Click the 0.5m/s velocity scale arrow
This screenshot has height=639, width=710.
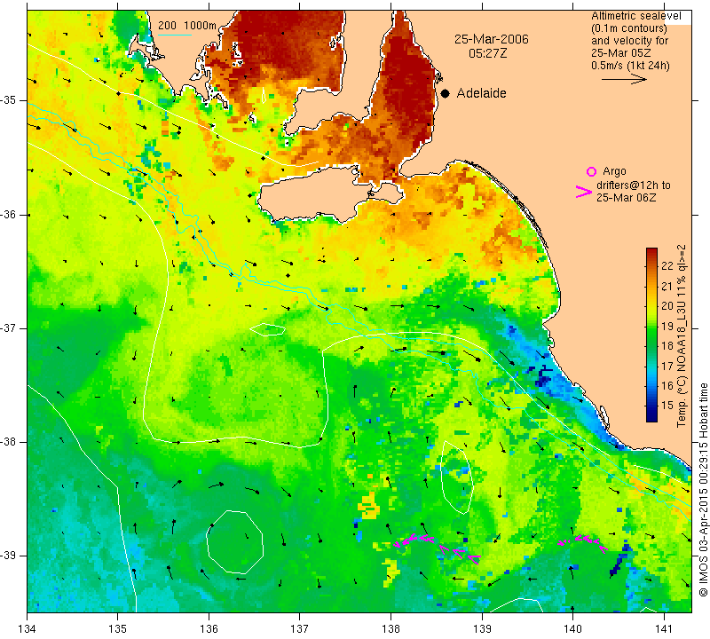coord(624,79)
